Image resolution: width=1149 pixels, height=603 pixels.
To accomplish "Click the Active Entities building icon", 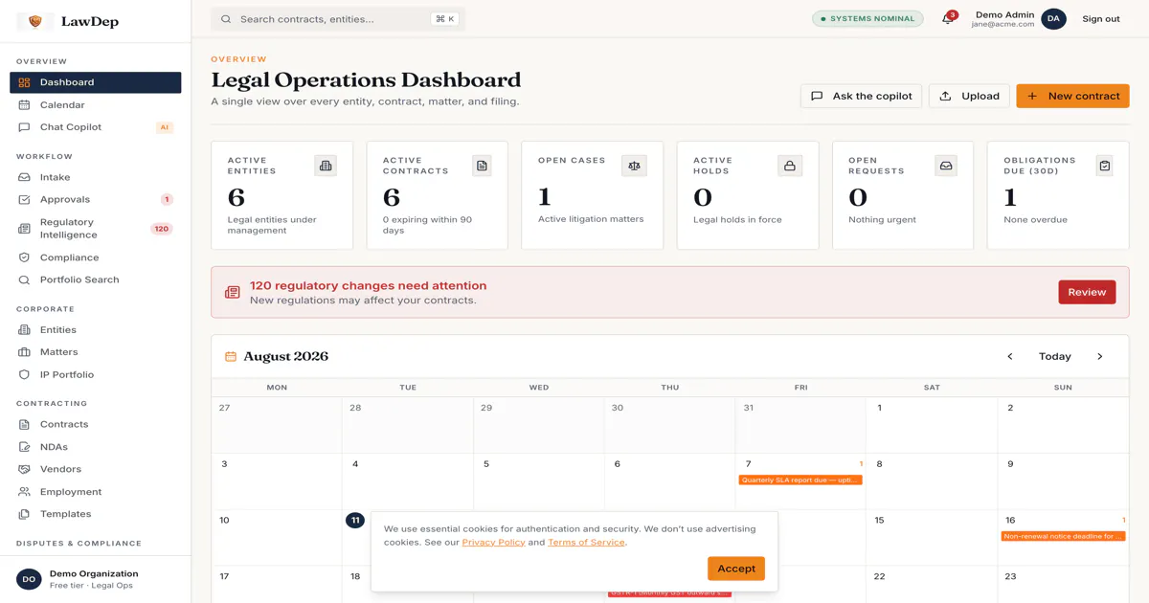I will [326, 166].
